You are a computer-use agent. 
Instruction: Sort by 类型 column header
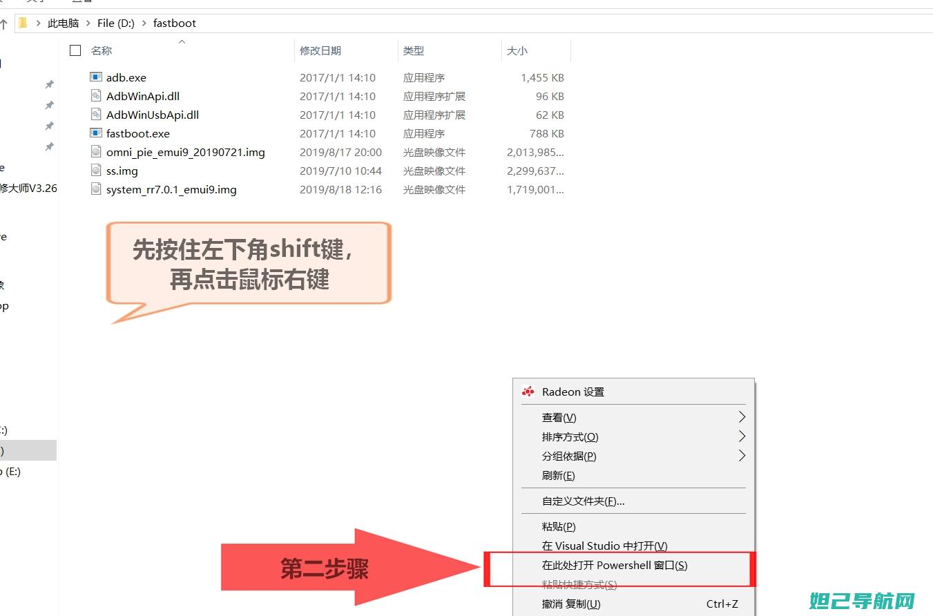414,50
